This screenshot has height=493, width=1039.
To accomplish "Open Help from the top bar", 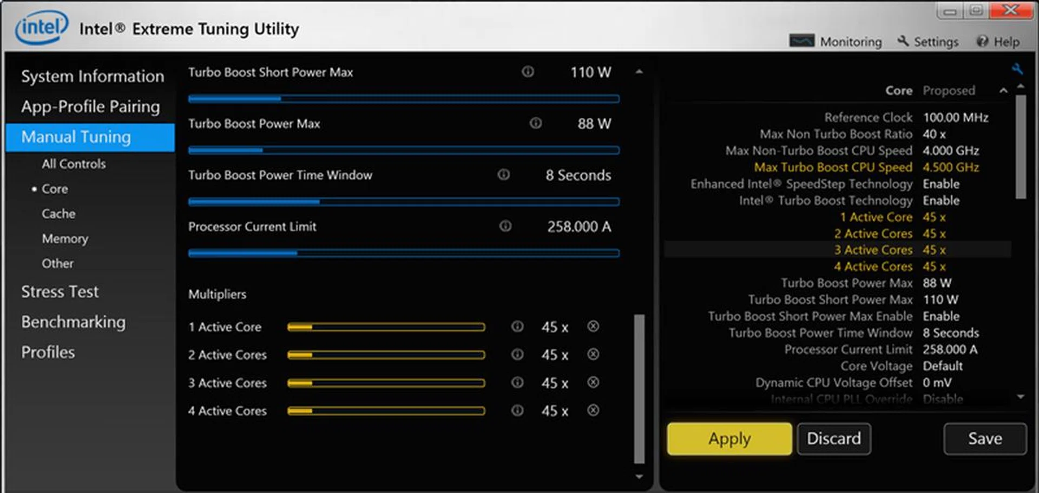I will tap(998, 42).
